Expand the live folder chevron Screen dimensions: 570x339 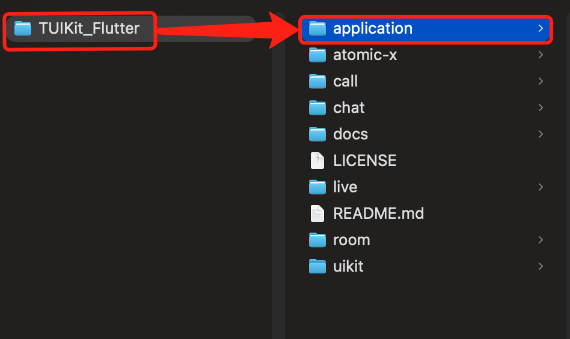[541, 187]
